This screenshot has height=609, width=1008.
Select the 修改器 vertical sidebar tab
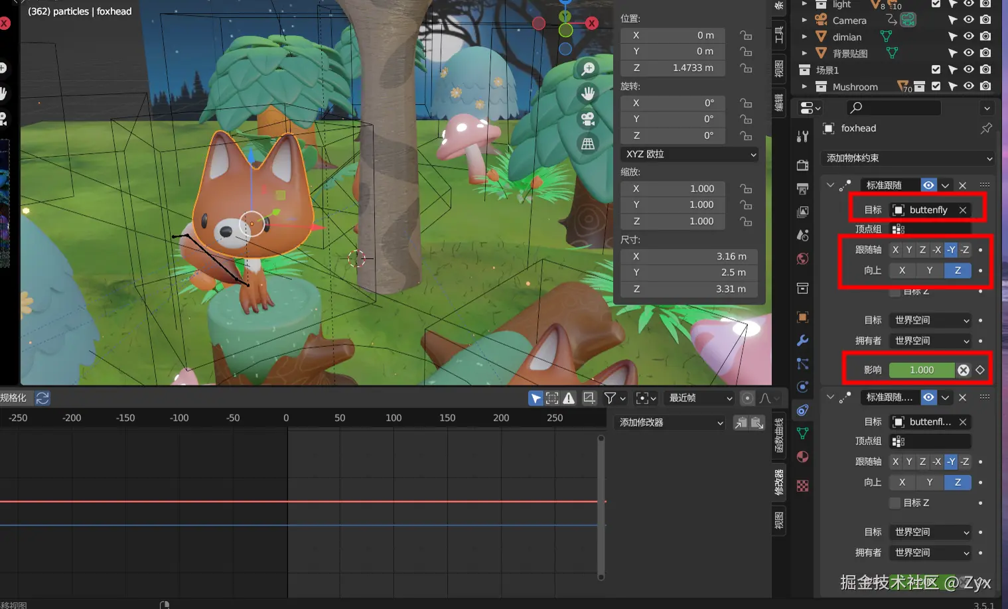pos(779,482)
